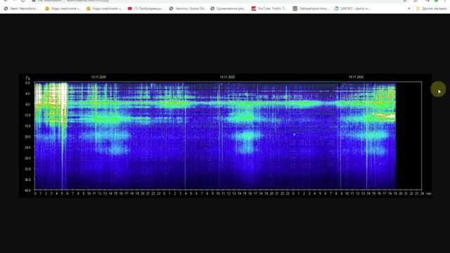Click the Schumann resonance spectrogram image
450x253 pixels.
point(225,136)
